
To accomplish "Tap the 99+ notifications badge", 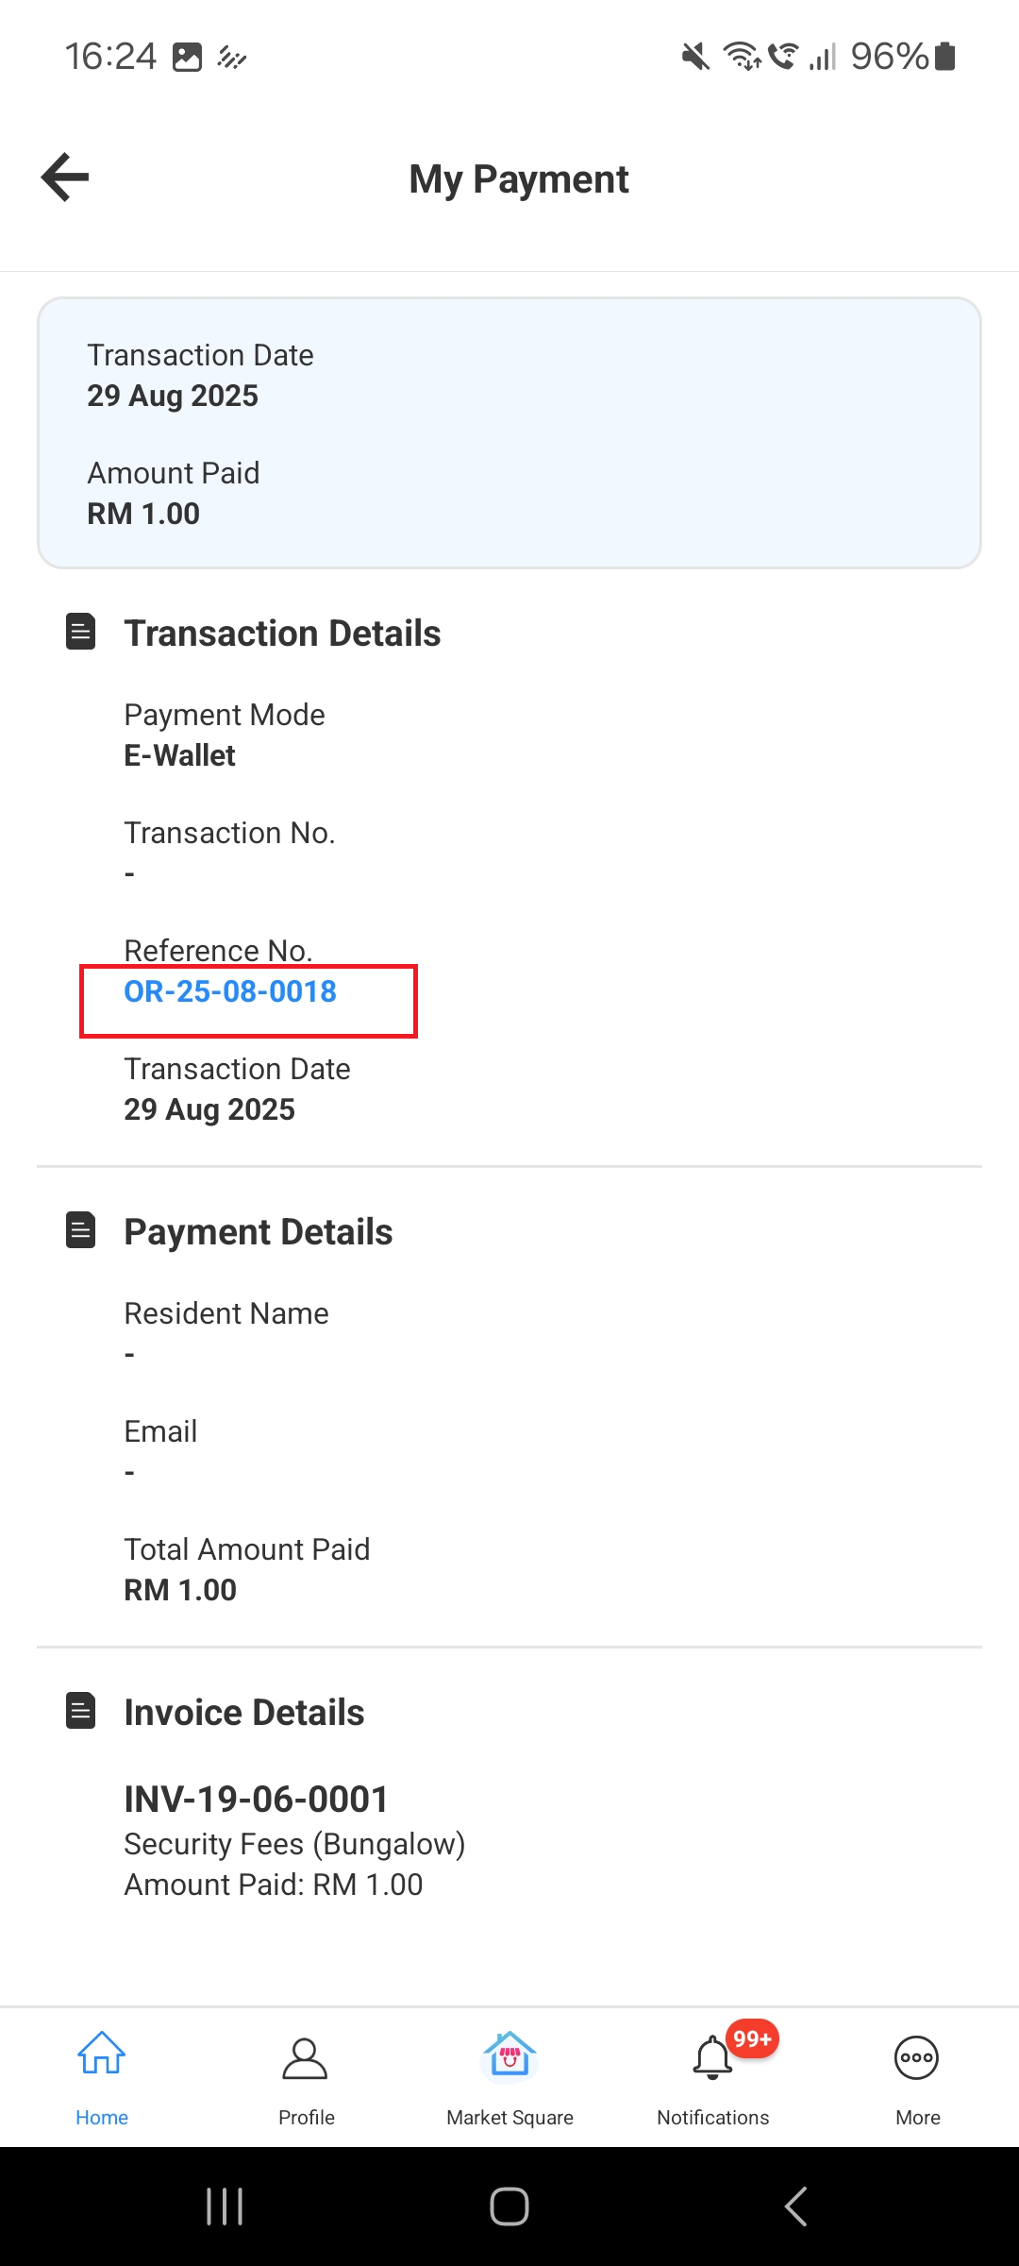I will (752, 2039).
